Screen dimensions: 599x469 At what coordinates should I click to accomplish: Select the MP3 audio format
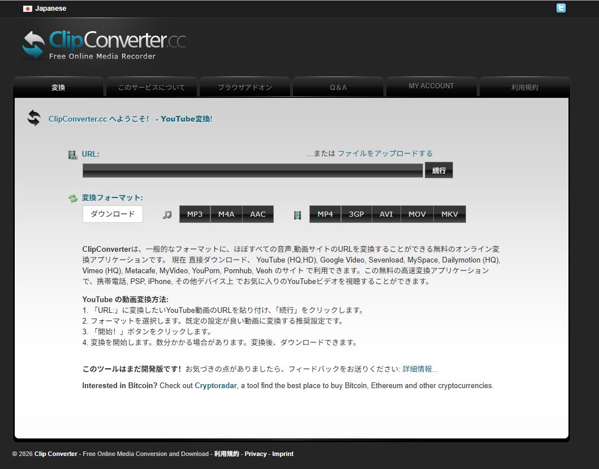click(x=195, y=214)
